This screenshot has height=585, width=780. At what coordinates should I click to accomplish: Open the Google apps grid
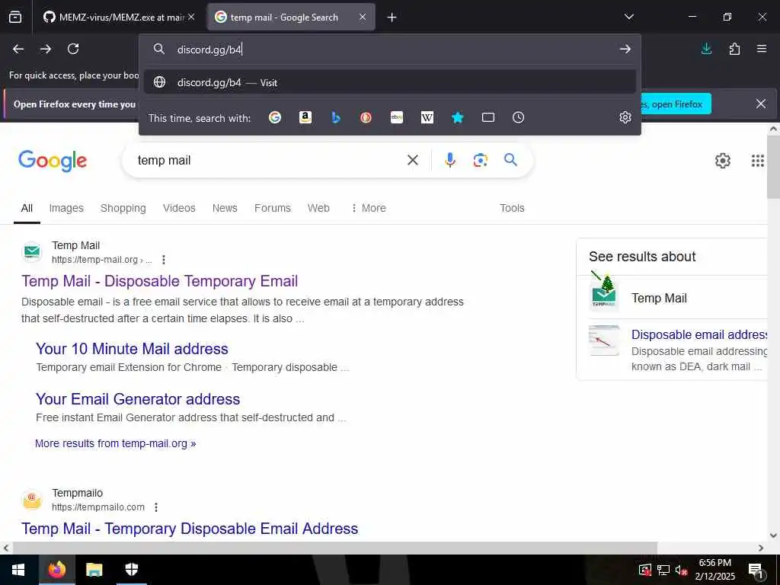[x=758, y=161]
